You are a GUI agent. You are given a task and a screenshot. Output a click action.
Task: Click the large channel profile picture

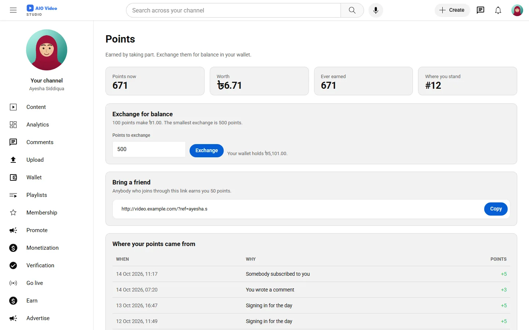(x=47, y=50)
